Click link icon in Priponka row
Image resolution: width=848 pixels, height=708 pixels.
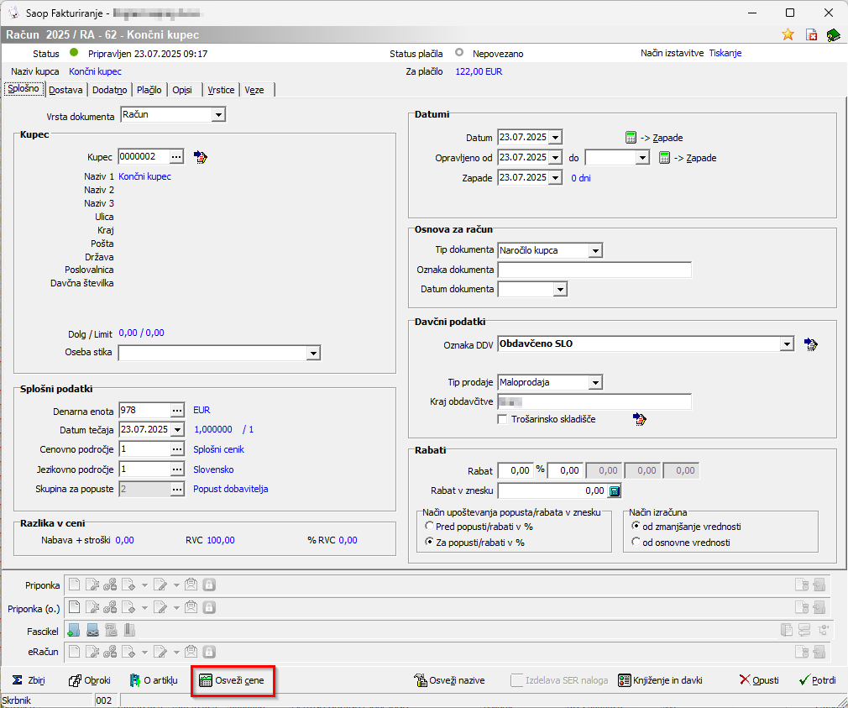tap(110, 585)
